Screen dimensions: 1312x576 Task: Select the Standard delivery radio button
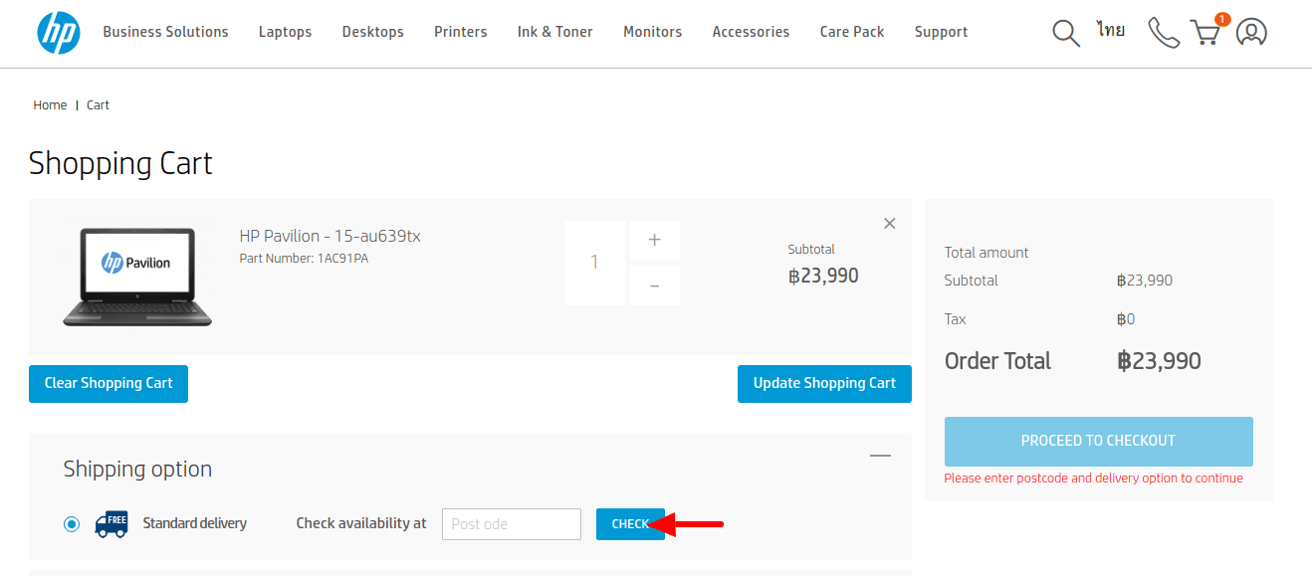point(72,524)
